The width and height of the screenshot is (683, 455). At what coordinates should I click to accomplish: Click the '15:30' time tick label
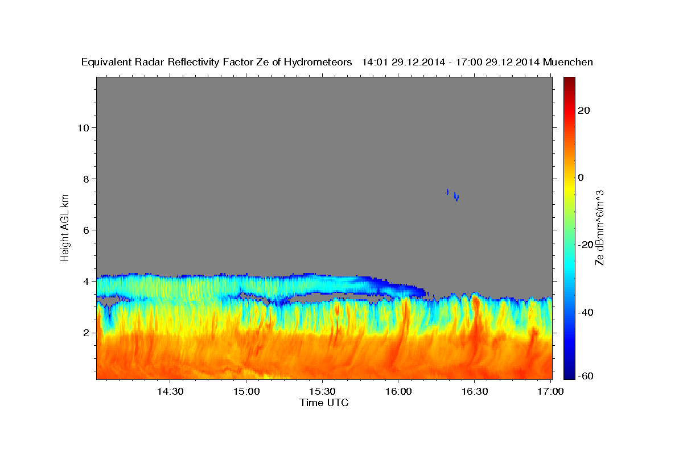coord(322,391)
